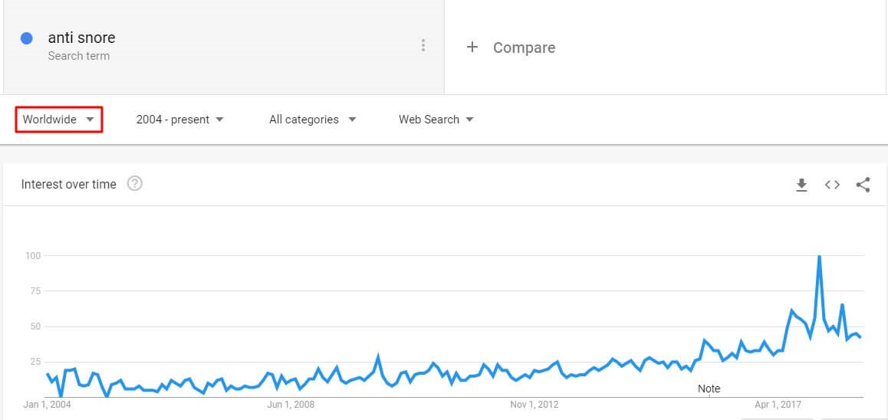Open the Web Search type dropdown
The height and width of the screenshot is (420, 888).
(x=436, y=120)
